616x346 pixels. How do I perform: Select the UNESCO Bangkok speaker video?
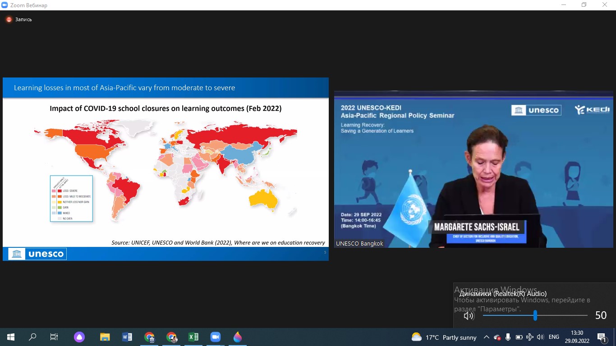point(473,169)
